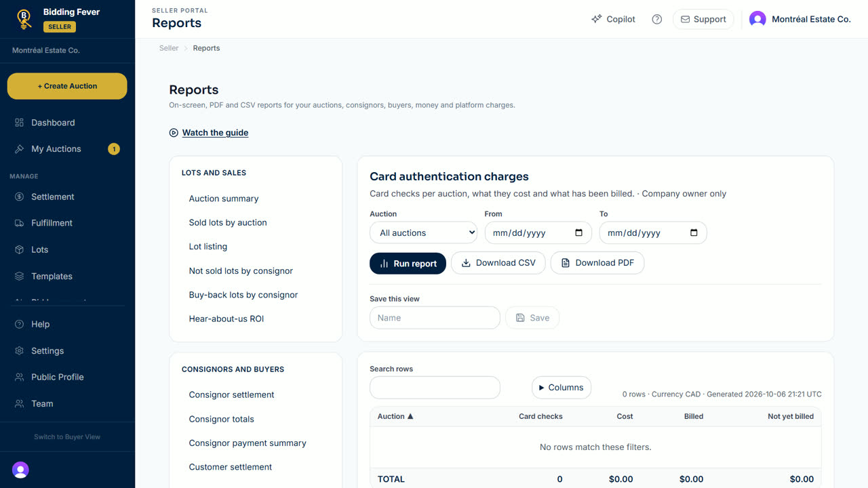Screen dimensions: 868x488
Task: Click the Save this view Name field
Action: 435,318
